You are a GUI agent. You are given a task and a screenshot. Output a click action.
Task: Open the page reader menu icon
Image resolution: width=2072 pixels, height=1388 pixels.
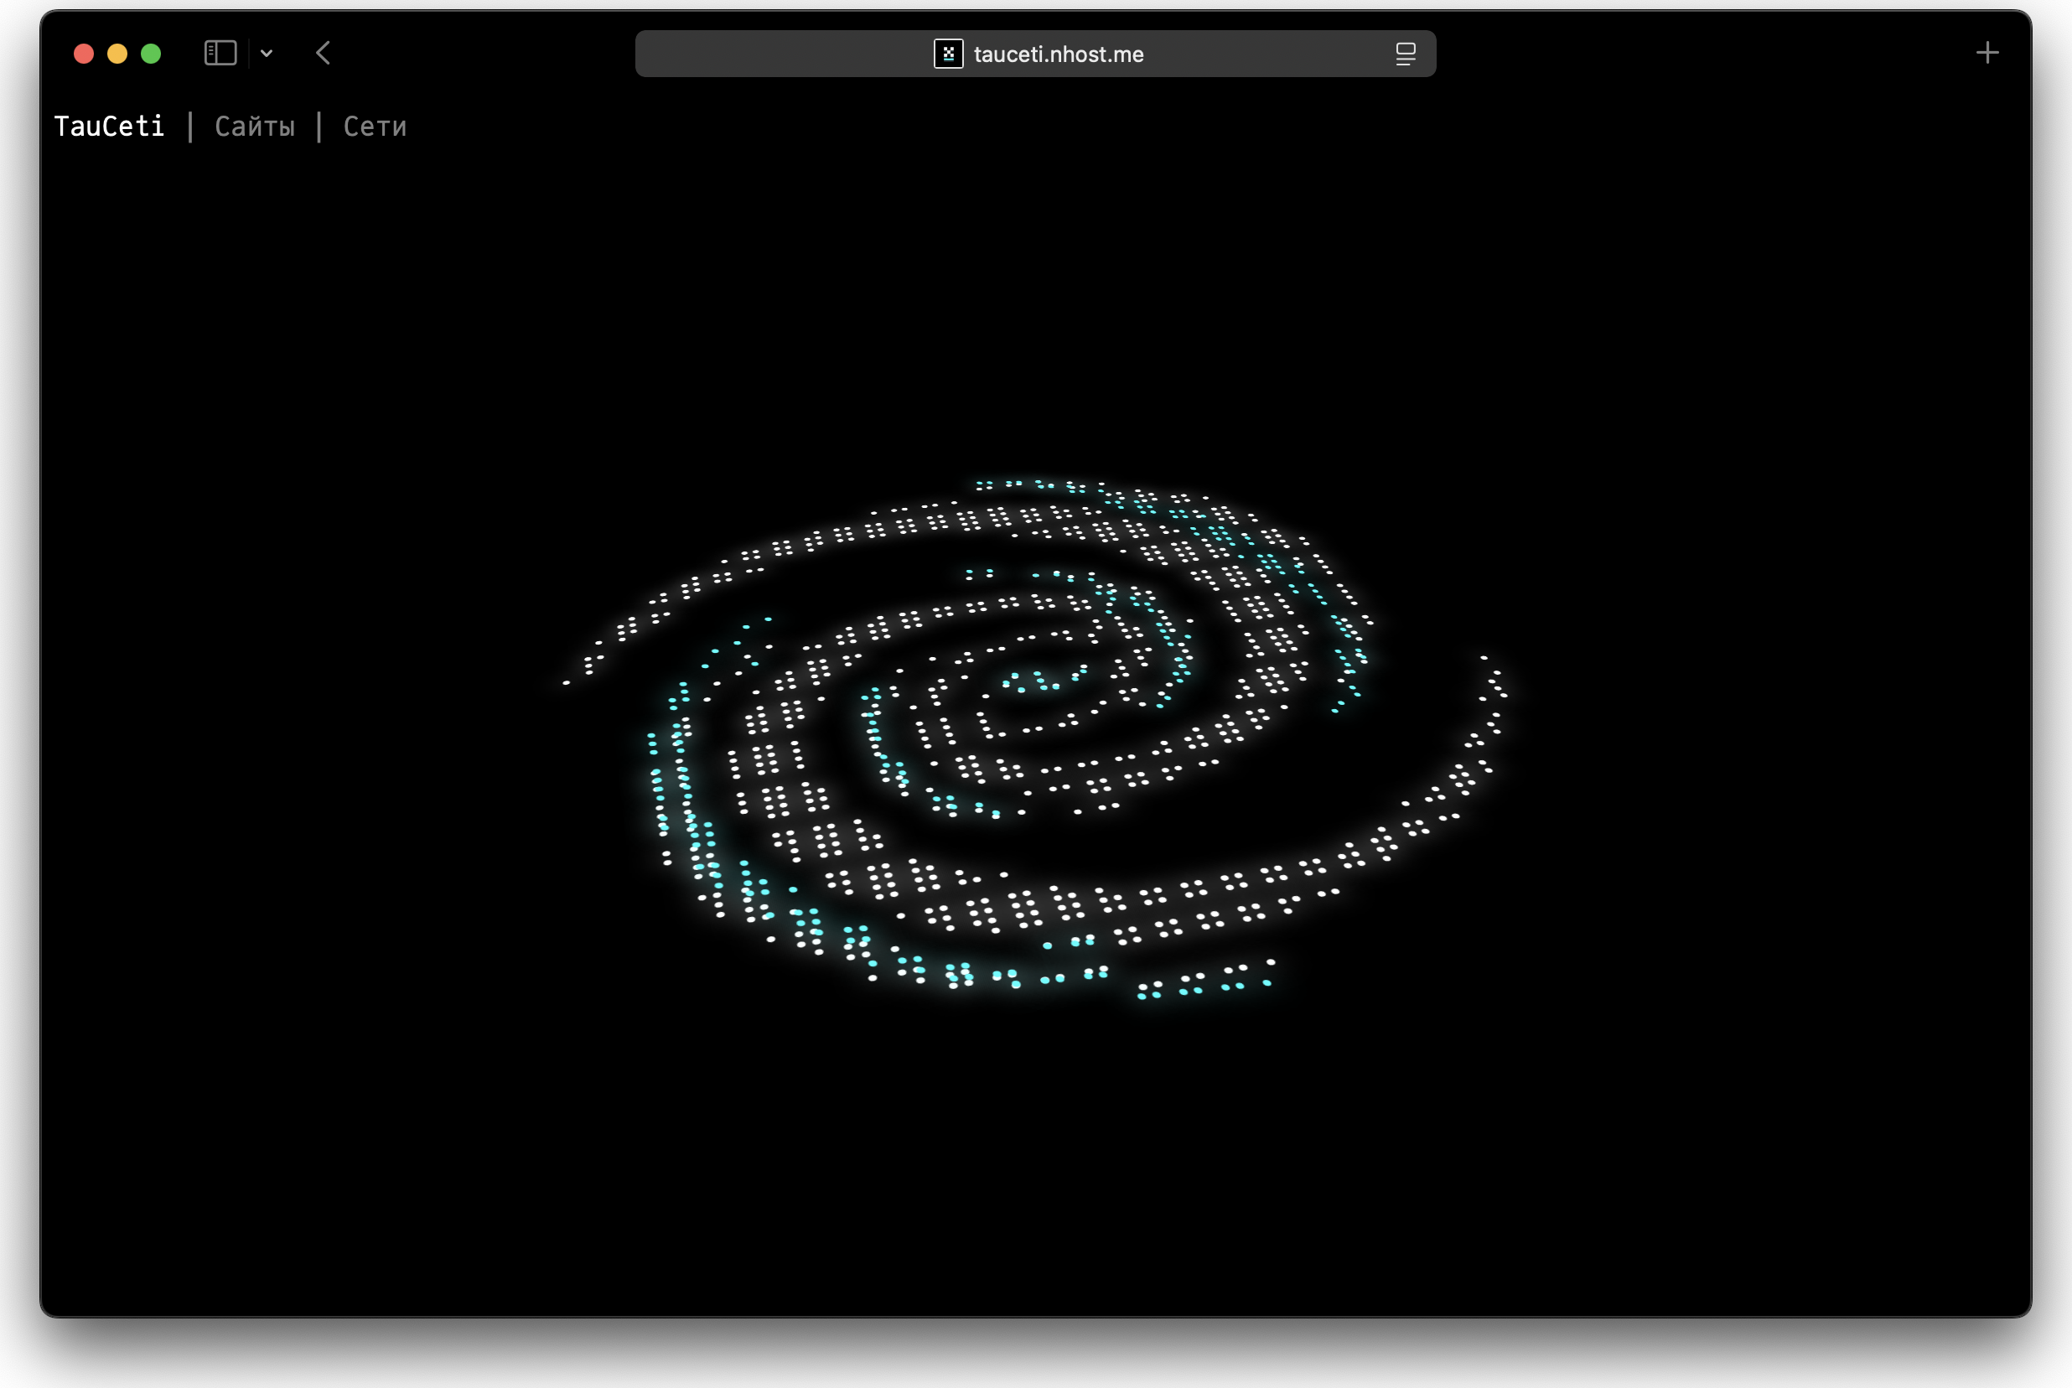click(1405, 54)
